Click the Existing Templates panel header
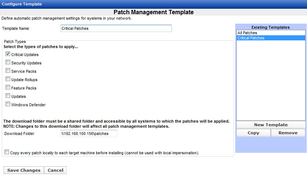 click(271, 27)
